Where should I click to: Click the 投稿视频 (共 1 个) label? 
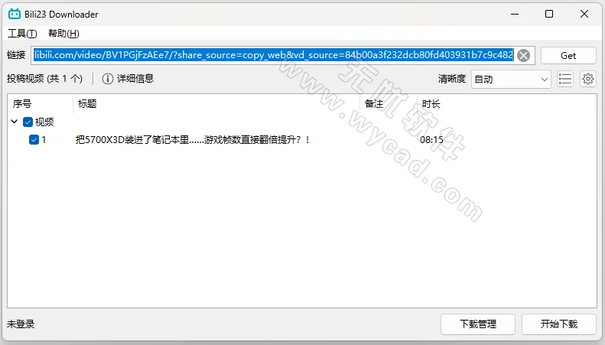[x=45, y=79]
